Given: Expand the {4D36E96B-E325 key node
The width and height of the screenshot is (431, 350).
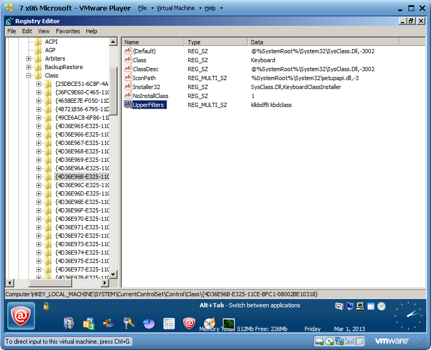Looking at the screenshot, I should pyautogui.click(x=39, y=177).
